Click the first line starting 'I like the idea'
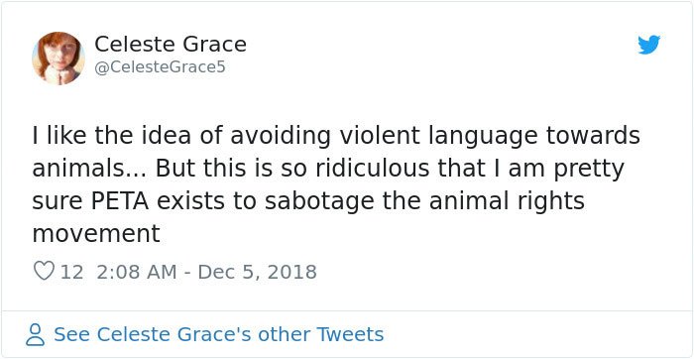Screen dimensions: 694x359 point(336,136)
